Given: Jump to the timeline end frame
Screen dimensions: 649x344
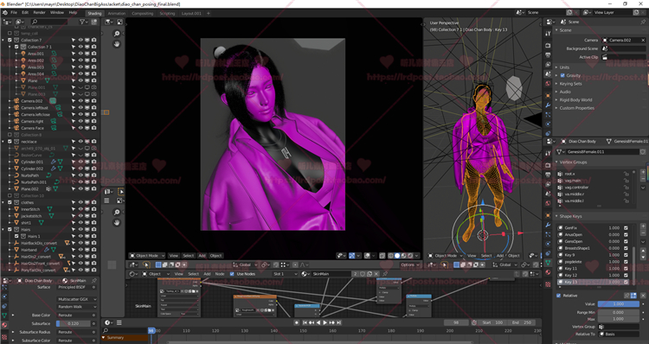Looking at the screenshot, I should click(338, 322).
